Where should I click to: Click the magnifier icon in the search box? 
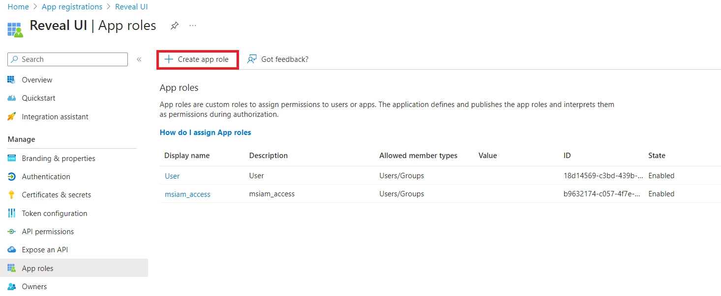(15, 59)
